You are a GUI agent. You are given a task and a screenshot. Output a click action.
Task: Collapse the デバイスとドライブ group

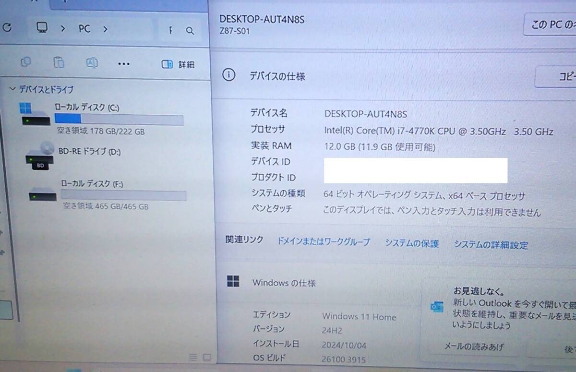click(x=12, y=89)
